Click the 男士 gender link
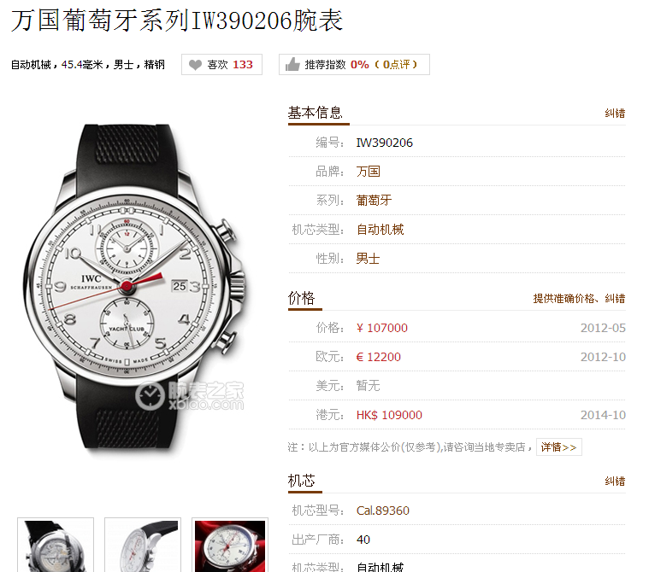The image size is (649, 572). click(368, 259)
